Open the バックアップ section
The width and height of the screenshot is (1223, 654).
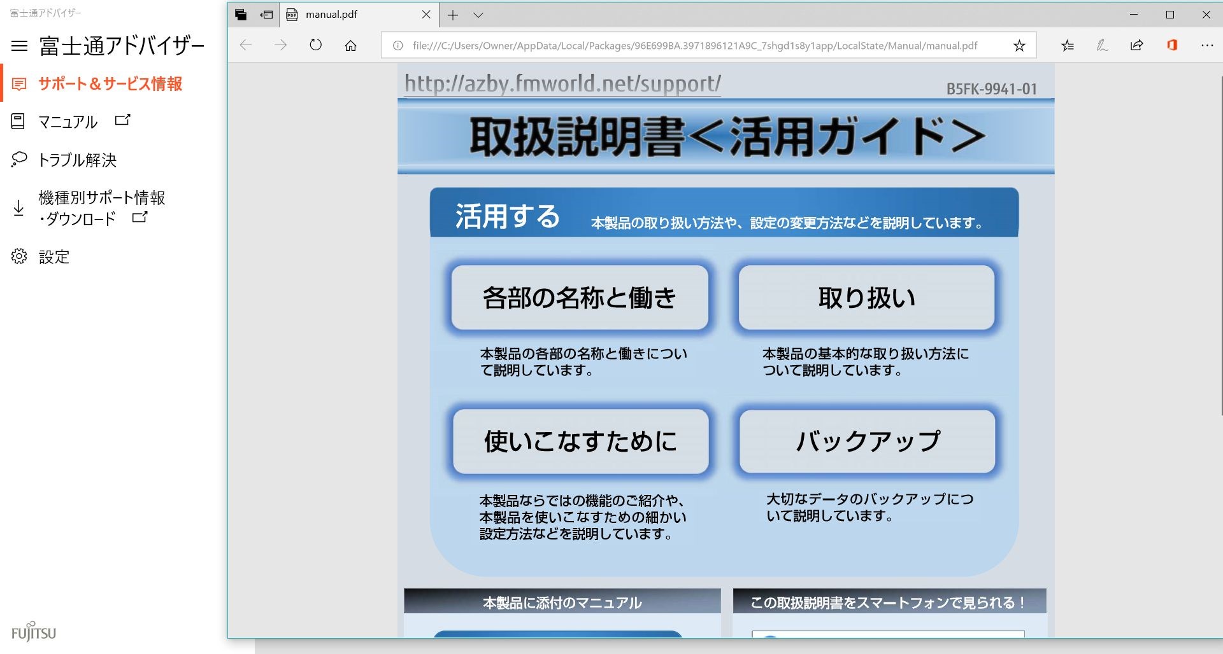(867, 441)
